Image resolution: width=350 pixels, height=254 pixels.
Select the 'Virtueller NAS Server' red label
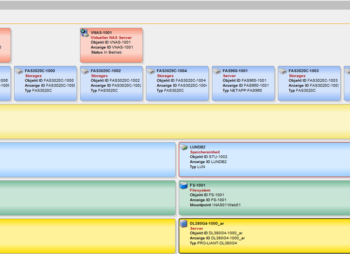coord(111,37)
